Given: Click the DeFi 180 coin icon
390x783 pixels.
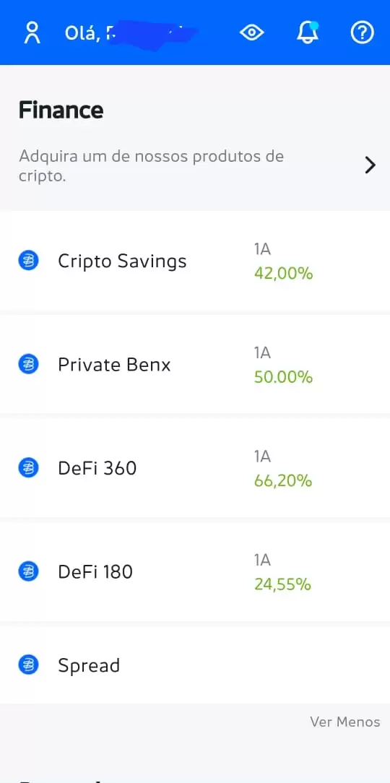Looking at the screenshot, I should (28, 571).
